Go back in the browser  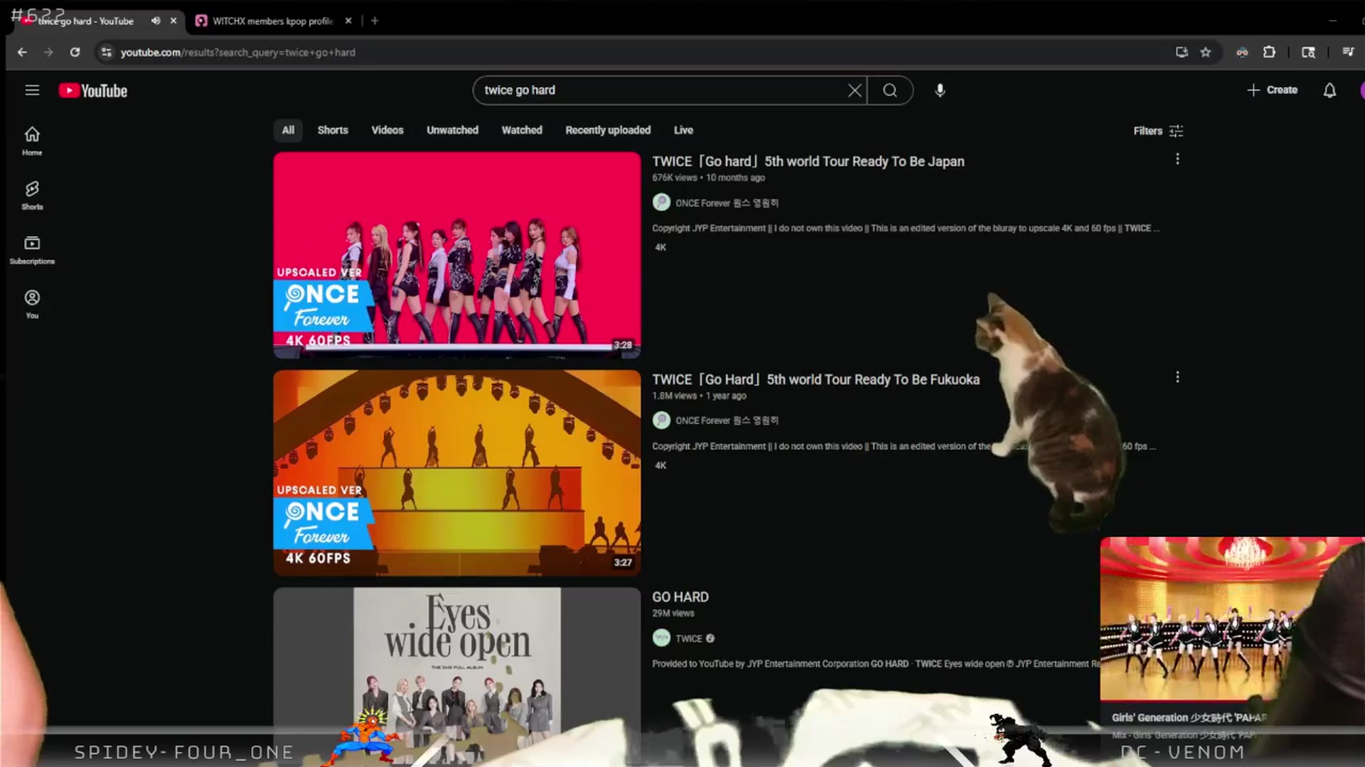22,52
